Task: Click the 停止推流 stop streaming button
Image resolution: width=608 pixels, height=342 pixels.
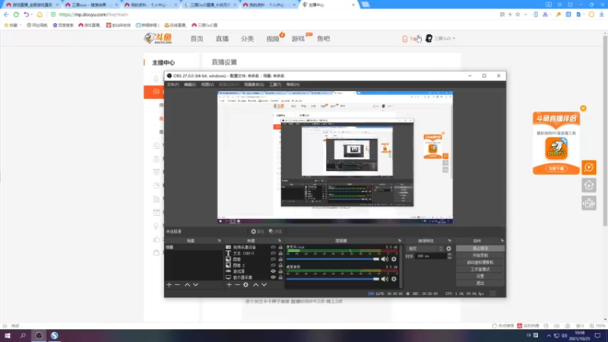Action: coord(480,249)
